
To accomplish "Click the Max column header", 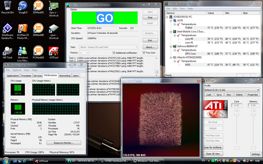I will (251, 13).
